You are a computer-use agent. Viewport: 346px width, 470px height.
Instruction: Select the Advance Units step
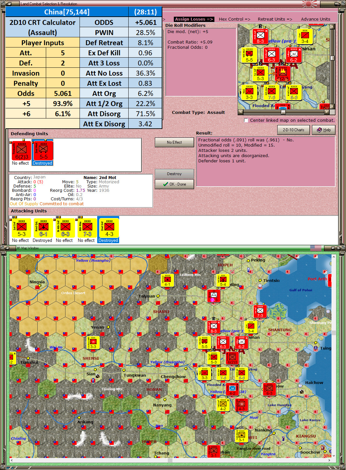click(316, 19)
